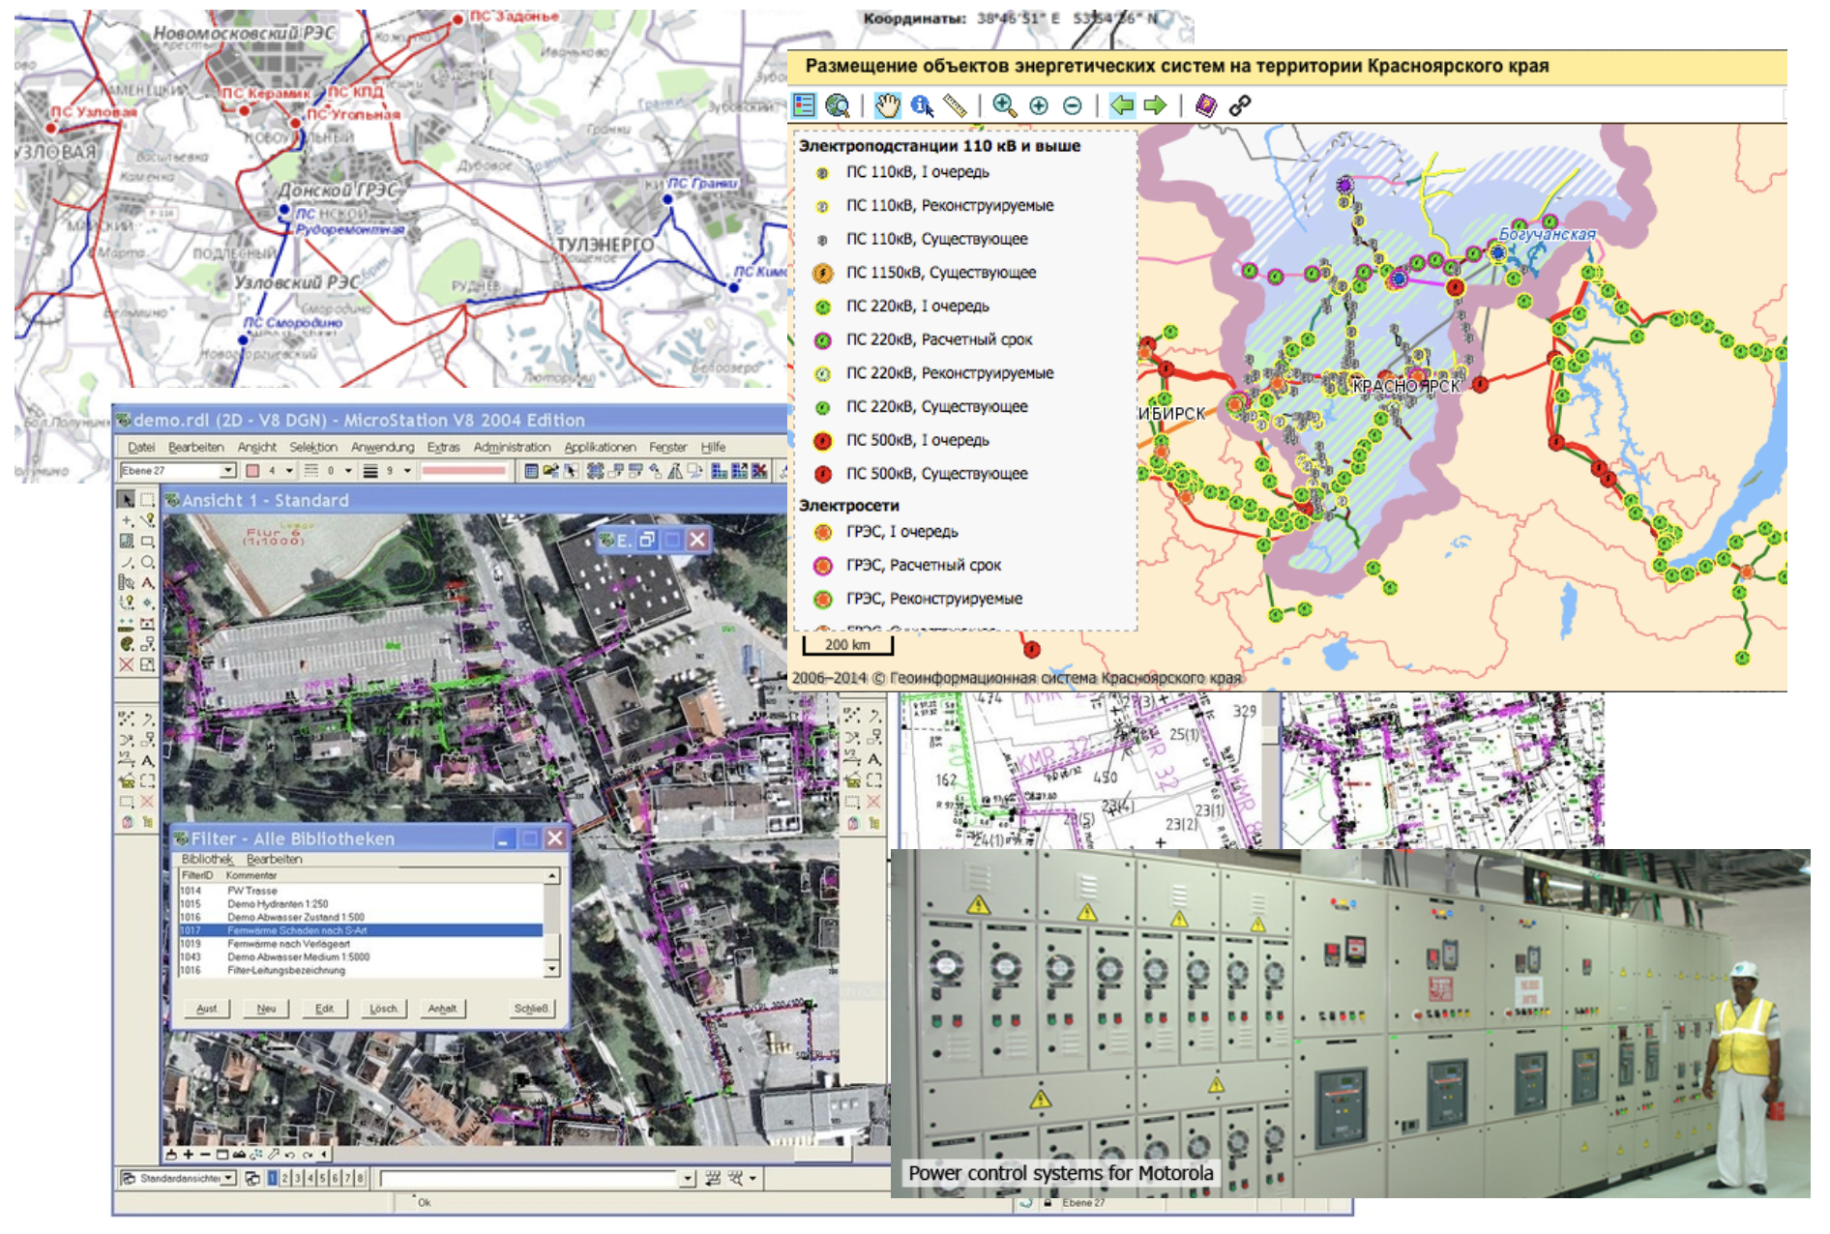Click the chain link icon
The image size is (1830, 1234).
[x=1240, y=105]
